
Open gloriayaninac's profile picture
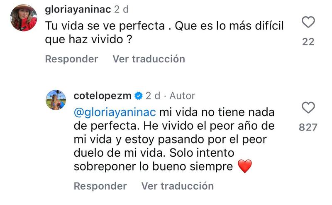24,18
